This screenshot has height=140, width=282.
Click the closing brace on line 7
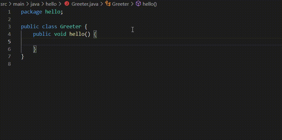click(23, 57)
